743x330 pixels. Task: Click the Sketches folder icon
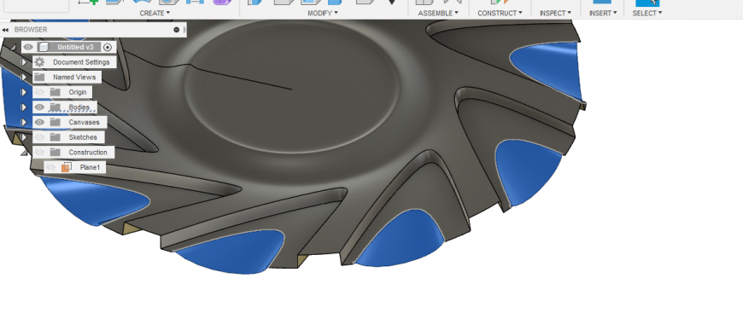(56, 137)
